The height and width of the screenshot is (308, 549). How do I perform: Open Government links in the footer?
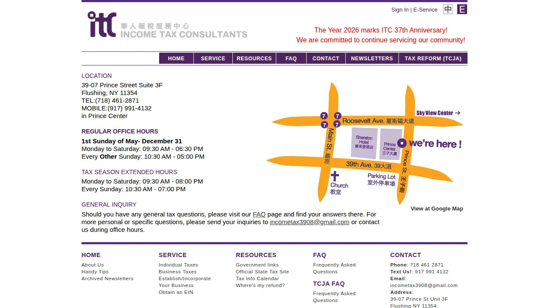[x=257, y=265]
